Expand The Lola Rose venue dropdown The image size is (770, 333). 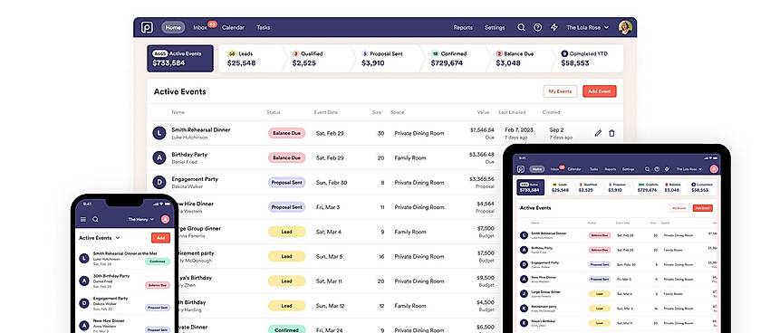[587, 27]
